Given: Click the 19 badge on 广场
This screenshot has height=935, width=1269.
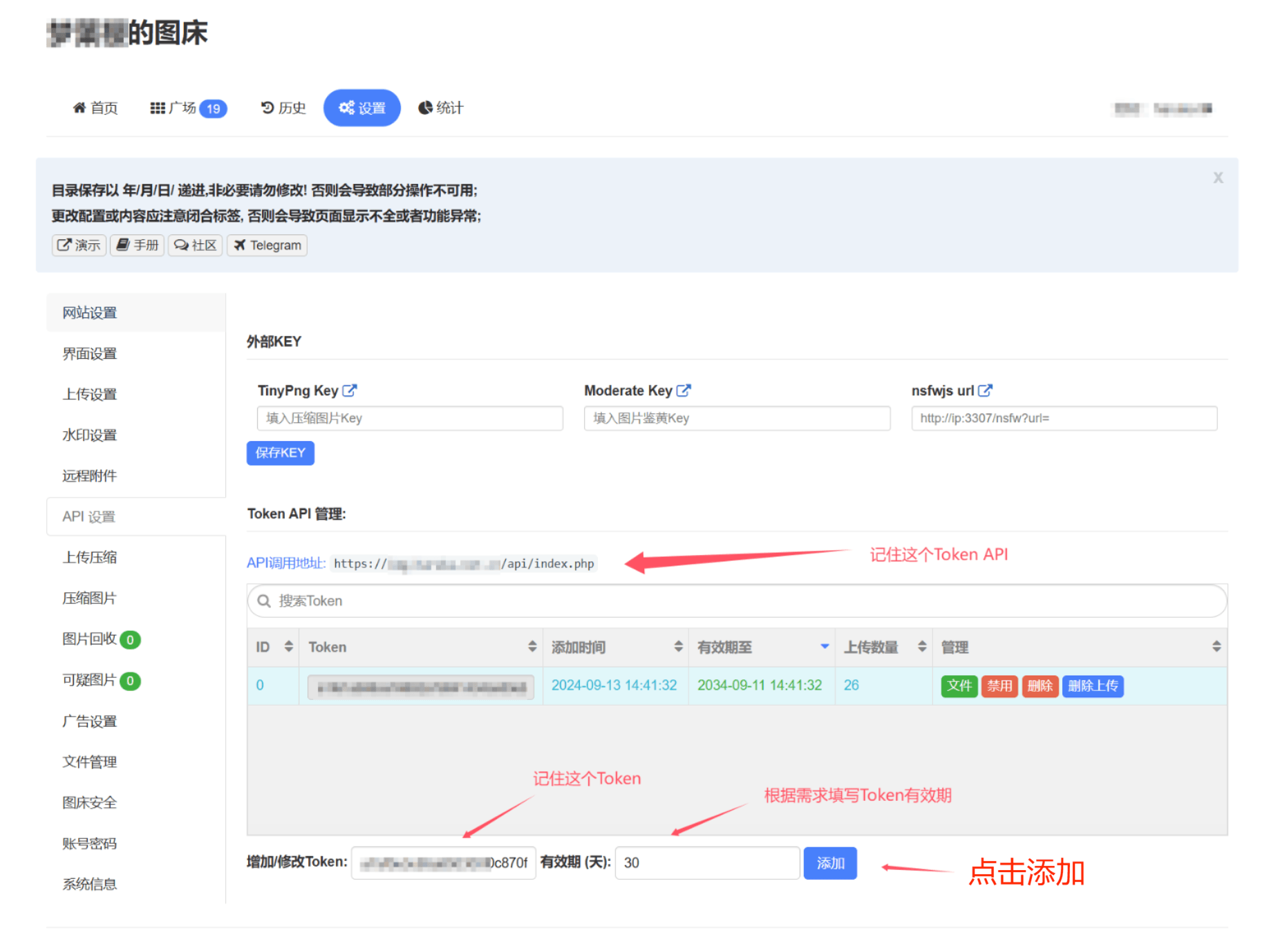Looking at the screenshot, I should (x=213, y=108).
